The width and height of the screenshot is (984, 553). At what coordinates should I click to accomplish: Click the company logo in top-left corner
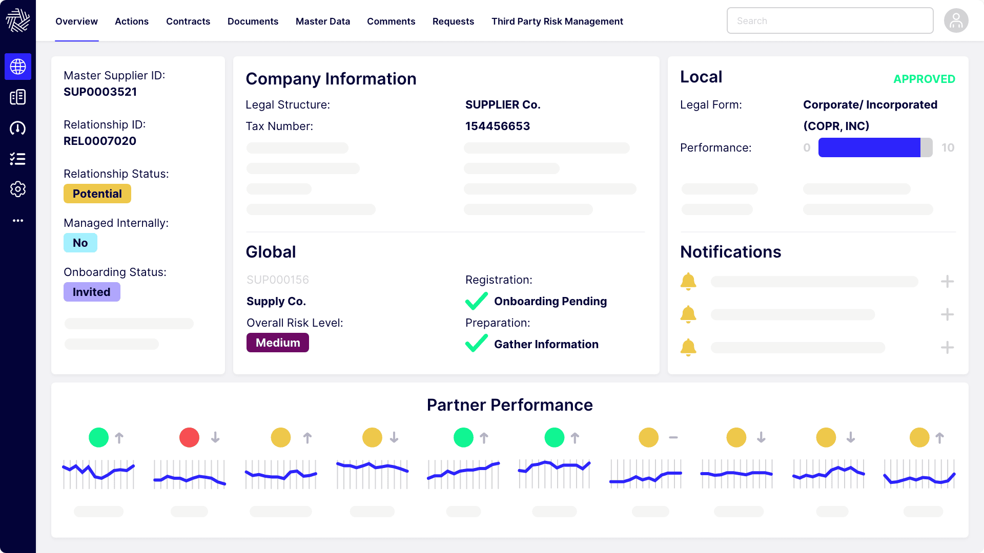pyautogui.click(x=18, y=20)
